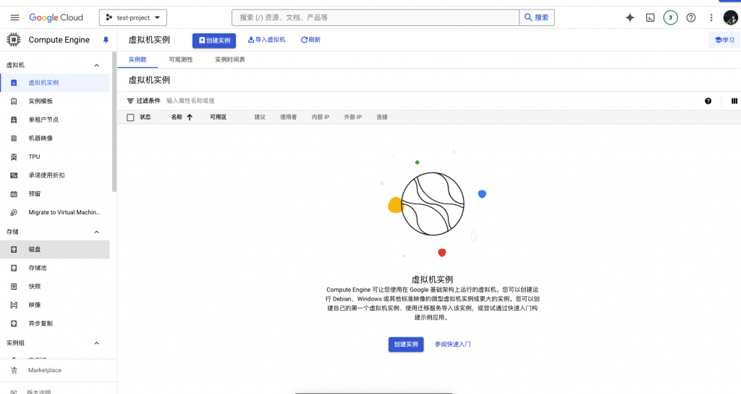741x394 pixels.
Task: Click the Google Cloud logo
Action: tap(56, 17)
